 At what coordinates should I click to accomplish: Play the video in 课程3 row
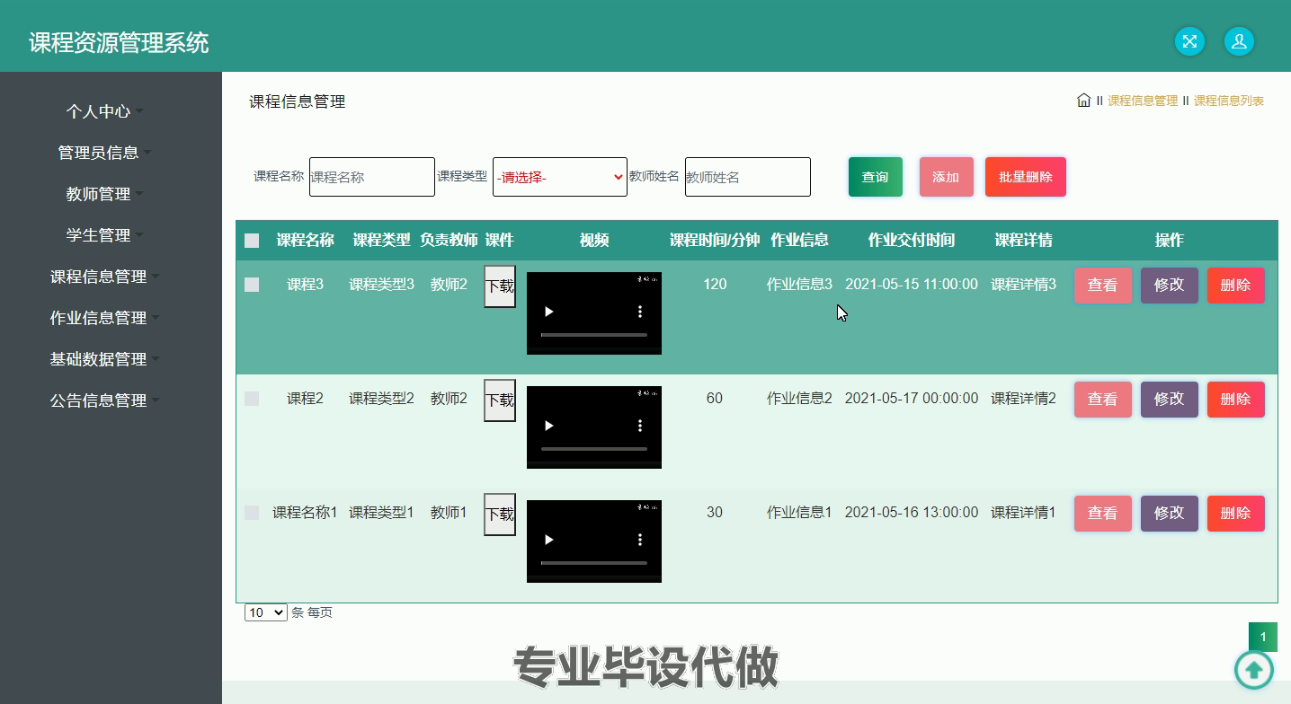pyautogui.click(x=549, y=312)
